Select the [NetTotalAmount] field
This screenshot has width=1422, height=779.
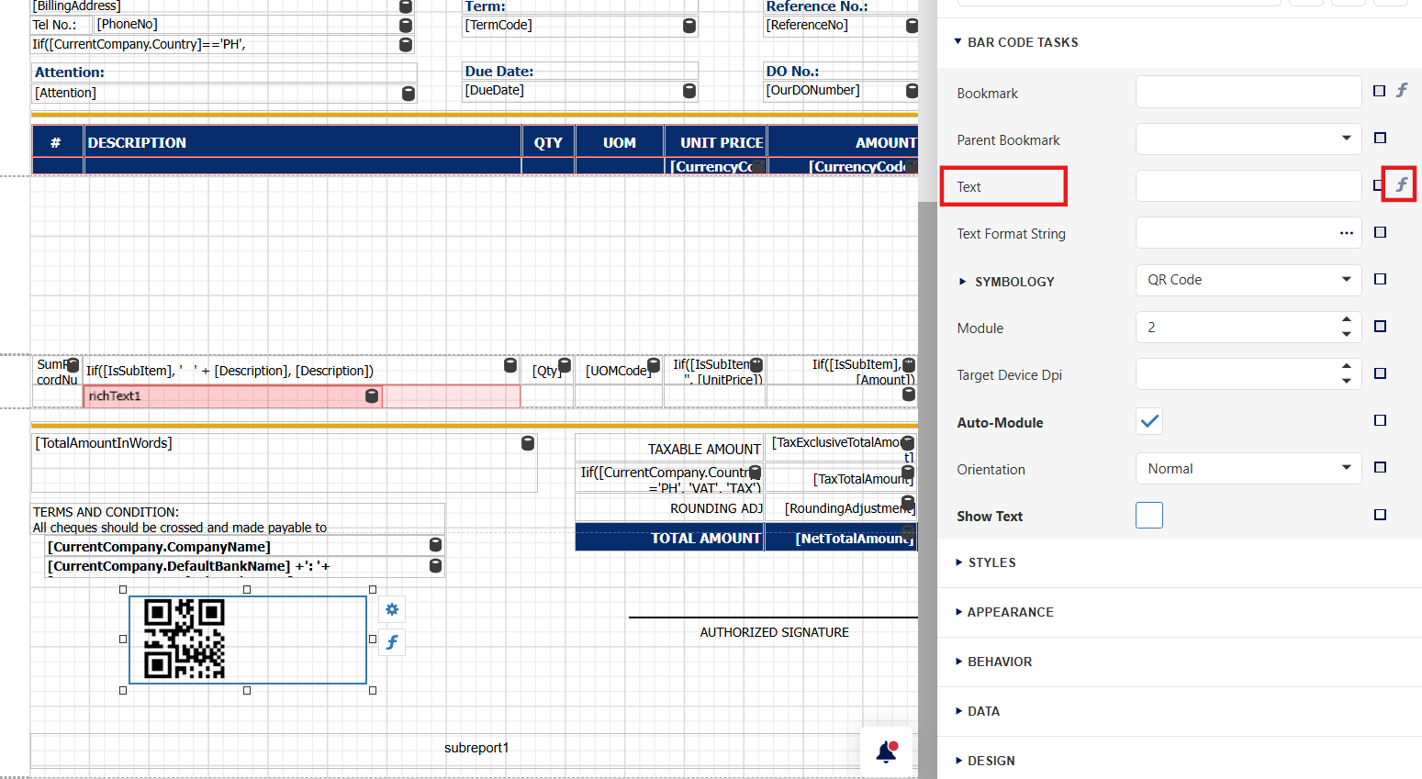point(841,538)
